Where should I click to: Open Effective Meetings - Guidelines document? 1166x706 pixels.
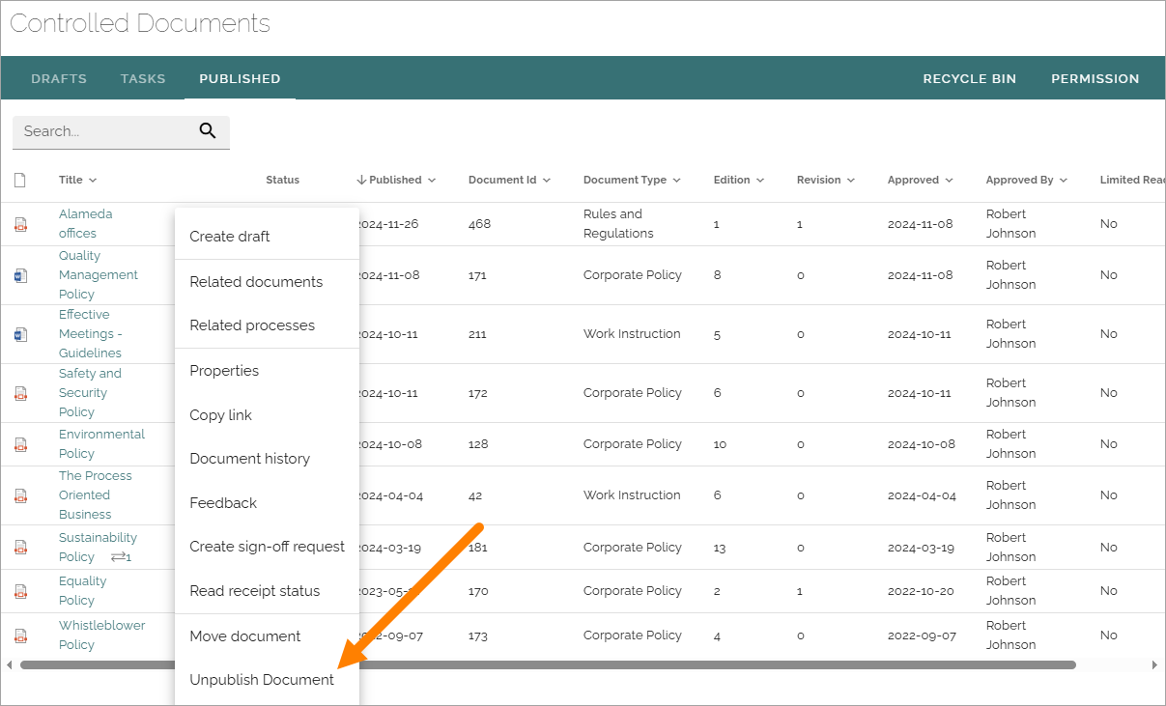pyautogui.click(x=90, y=334)
